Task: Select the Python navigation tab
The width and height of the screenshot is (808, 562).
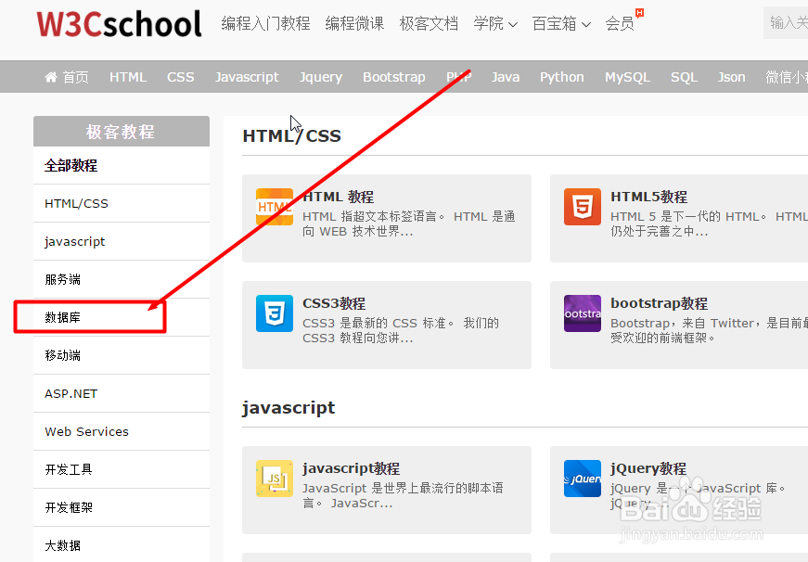Action: coord(561,77)
